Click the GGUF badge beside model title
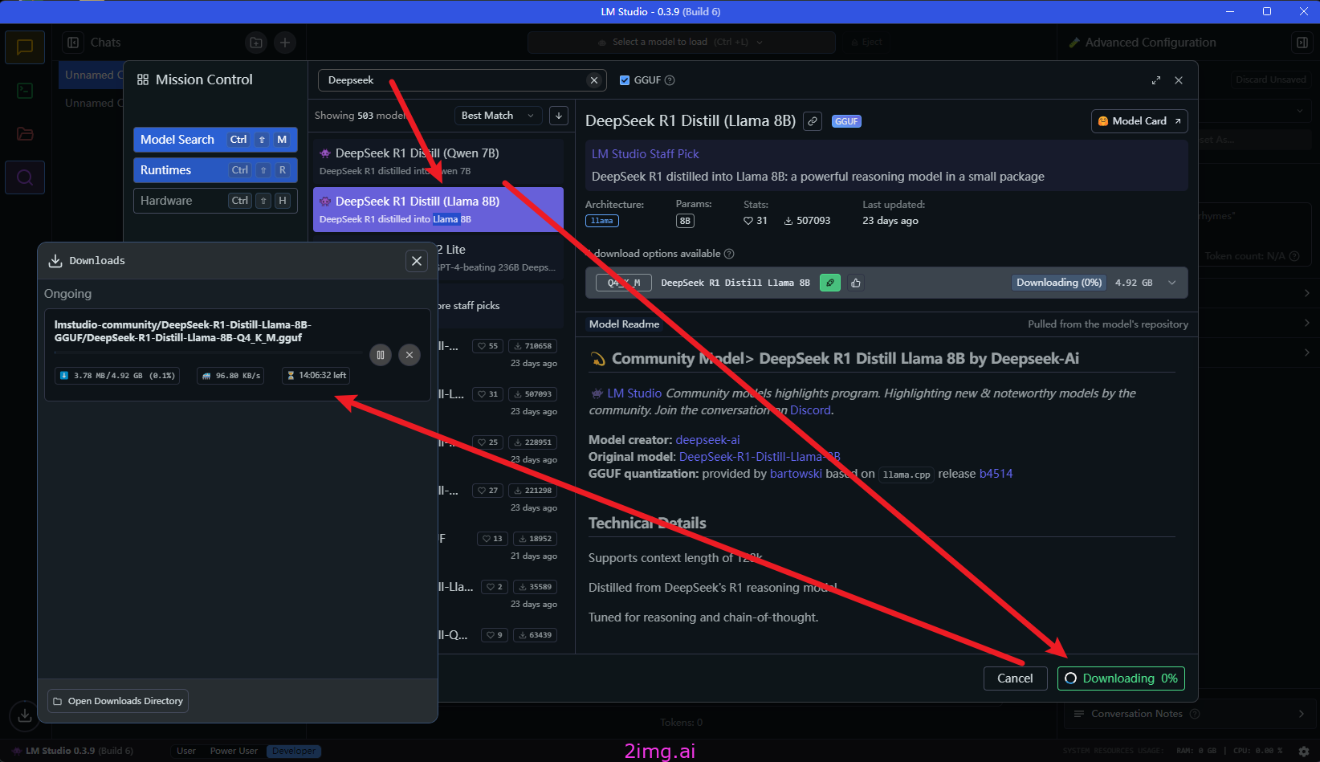Viewport: 1320px width, 762px height. click(846, 121)
